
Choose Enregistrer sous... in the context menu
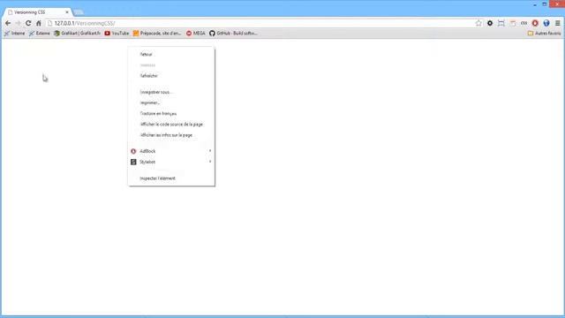(171, 92)
